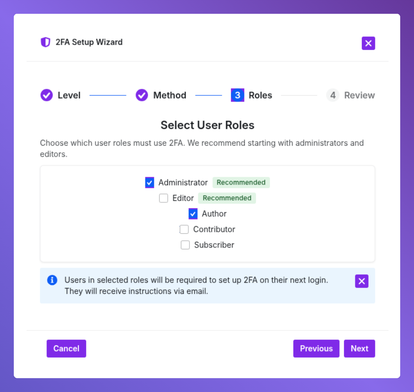Click the Recommended badge next to Administrator

tap(241, 182)
